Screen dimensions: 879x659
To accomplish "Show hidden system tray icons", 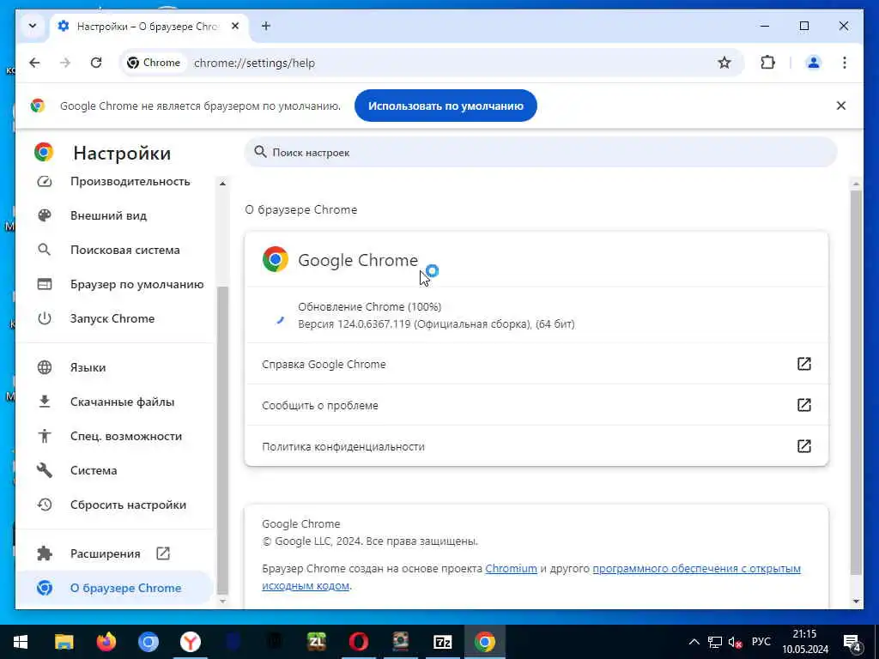I will click(694, 642).
